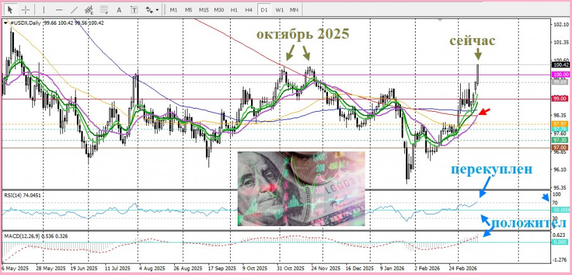Click the magenta 100.00 level label
This screenshot has width=572, height=275.
(561, 74)
